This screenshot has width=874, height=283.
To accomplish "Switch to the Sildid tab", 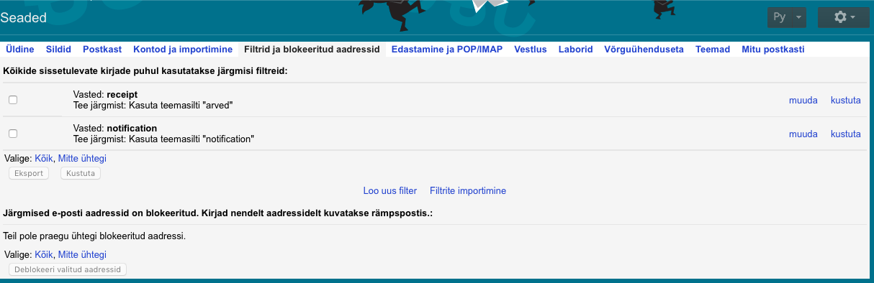I will [58, 50].
